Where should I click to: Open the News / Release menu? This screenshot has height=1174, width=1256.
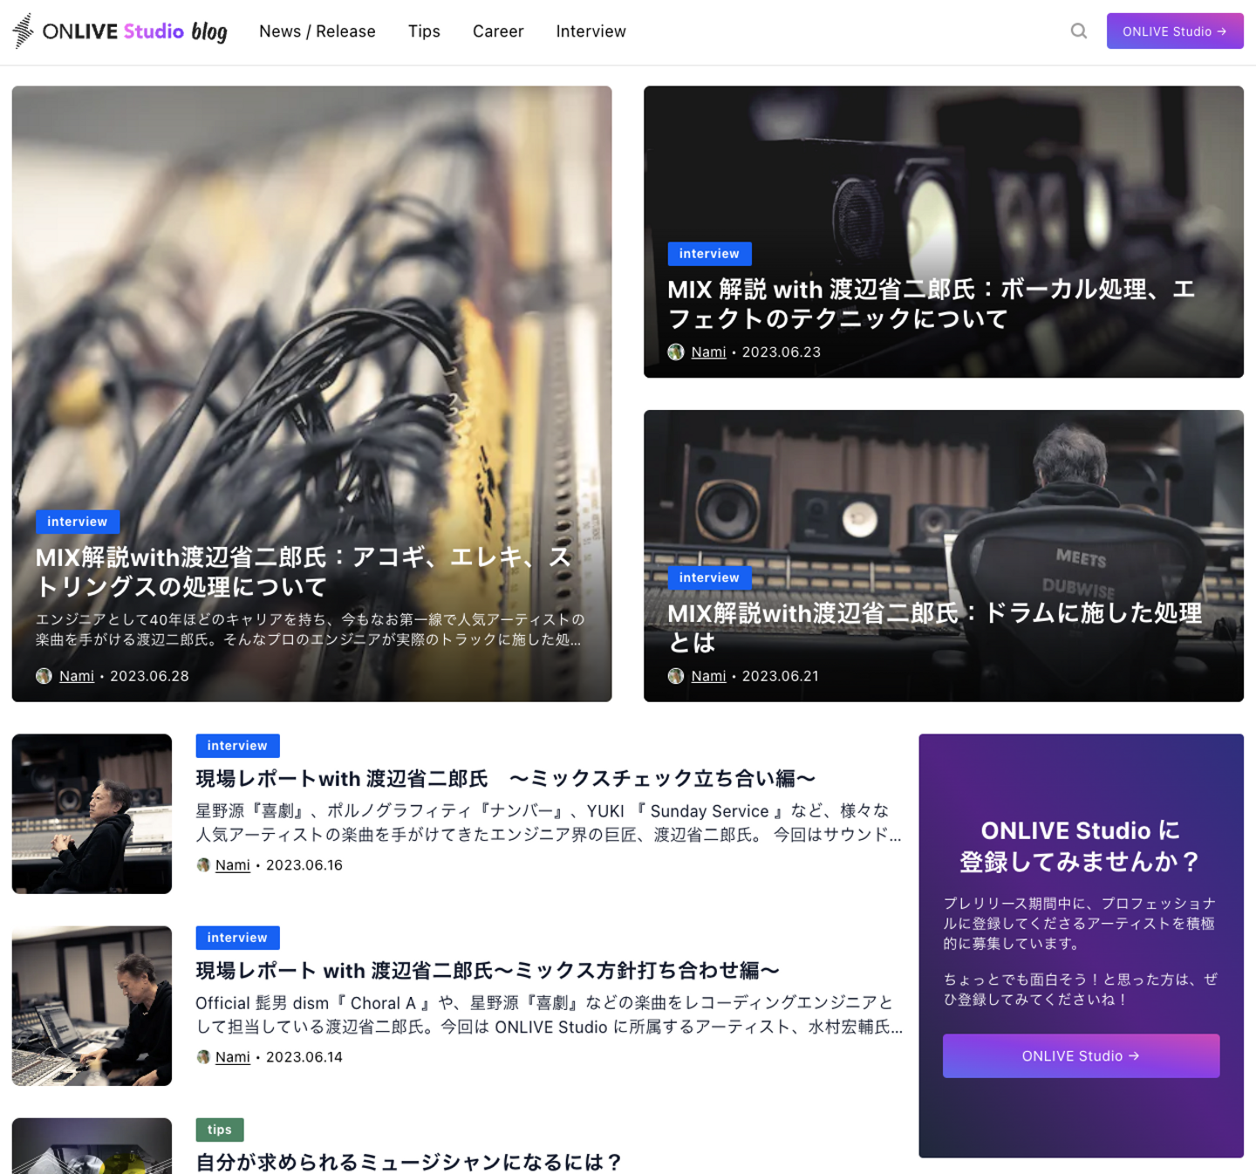(x=317, y=31)
